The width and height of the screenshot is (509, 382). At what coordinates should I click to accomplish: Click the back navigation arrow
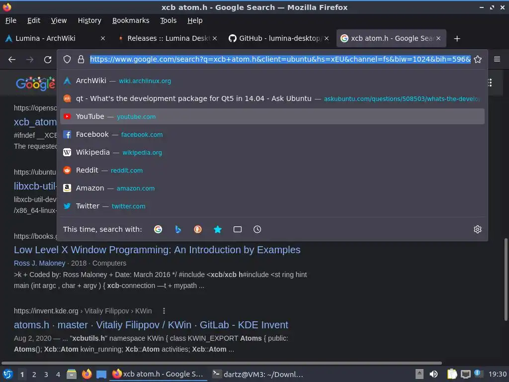click(12, 60)
